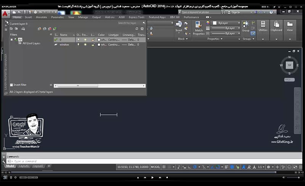Viewport: 305px width, 186px height.
Task: Click the New drawing icon in Quick Access
Action: 14,12
